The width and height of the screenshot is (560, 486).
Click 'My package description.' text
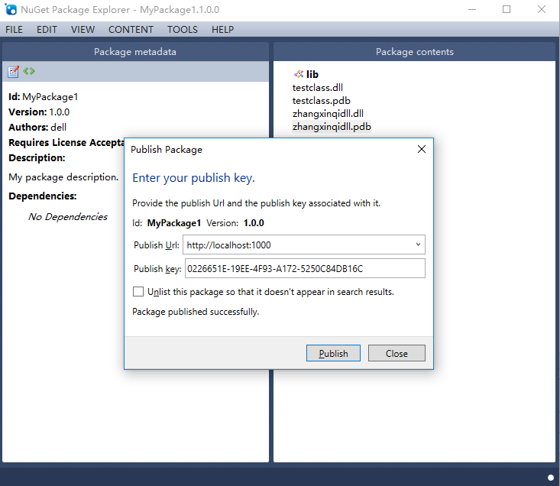pos(63,177)
